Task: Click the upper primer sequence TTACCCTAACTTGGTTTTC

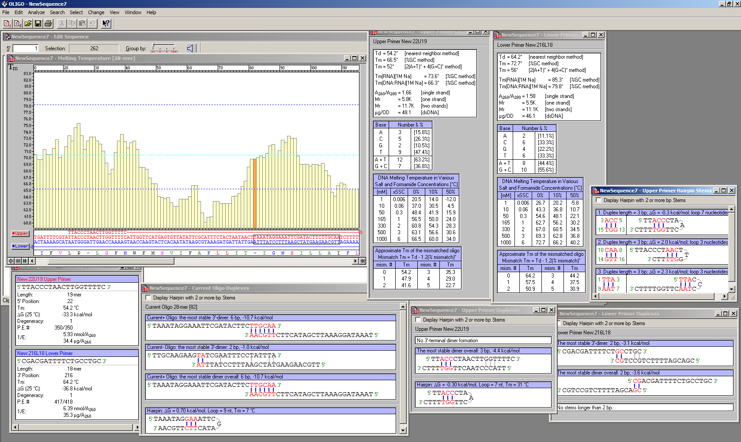Action: [64, 287]
